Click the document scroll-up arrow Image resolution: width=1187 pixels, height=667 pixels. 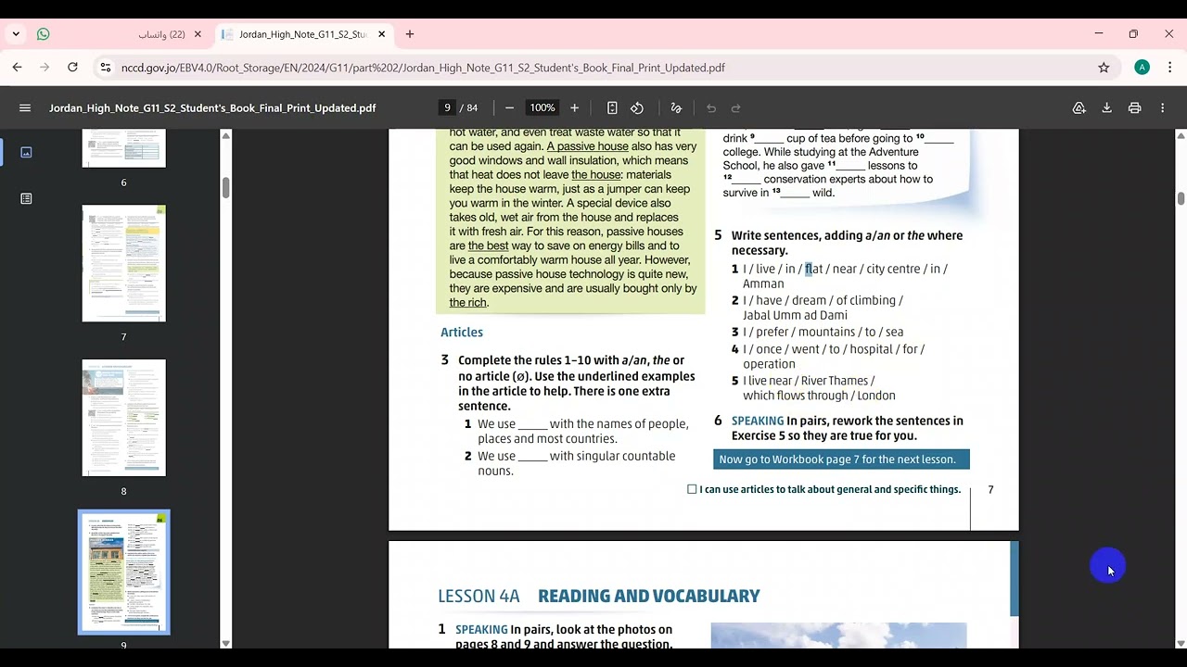click(x=1181, y=136)
